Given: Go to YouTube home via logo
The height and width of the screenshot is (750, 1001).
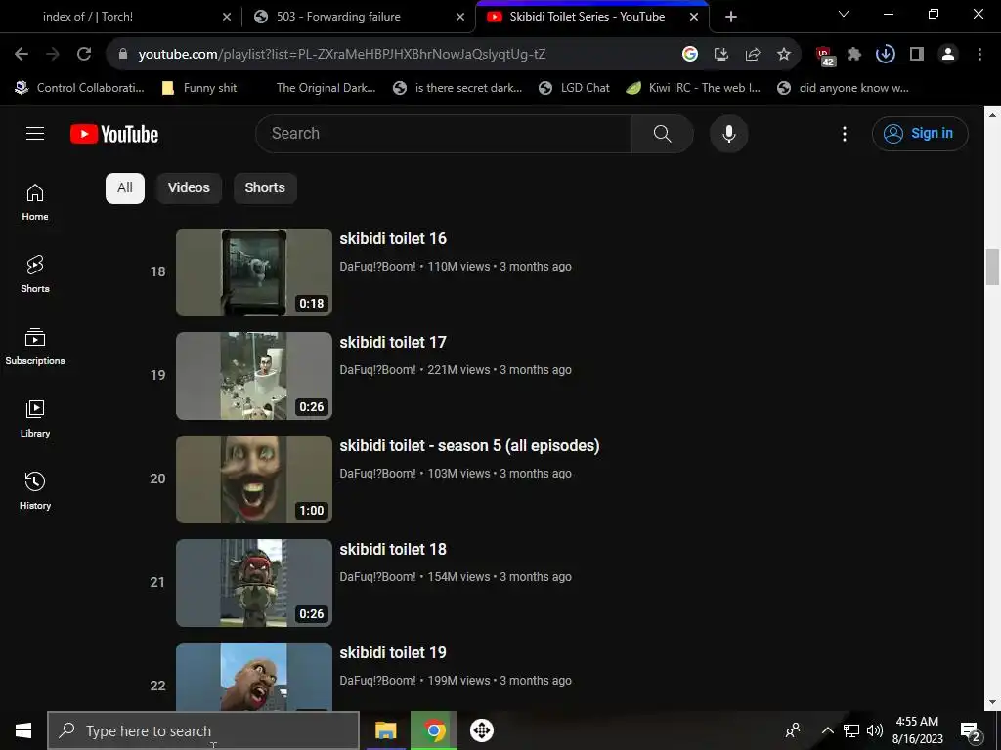Looking at the screenshot, I should point(114,134).
